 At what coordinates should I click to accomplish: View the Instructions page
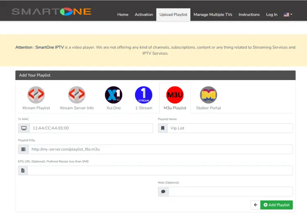pyautogui.click(x=249, y=15)
